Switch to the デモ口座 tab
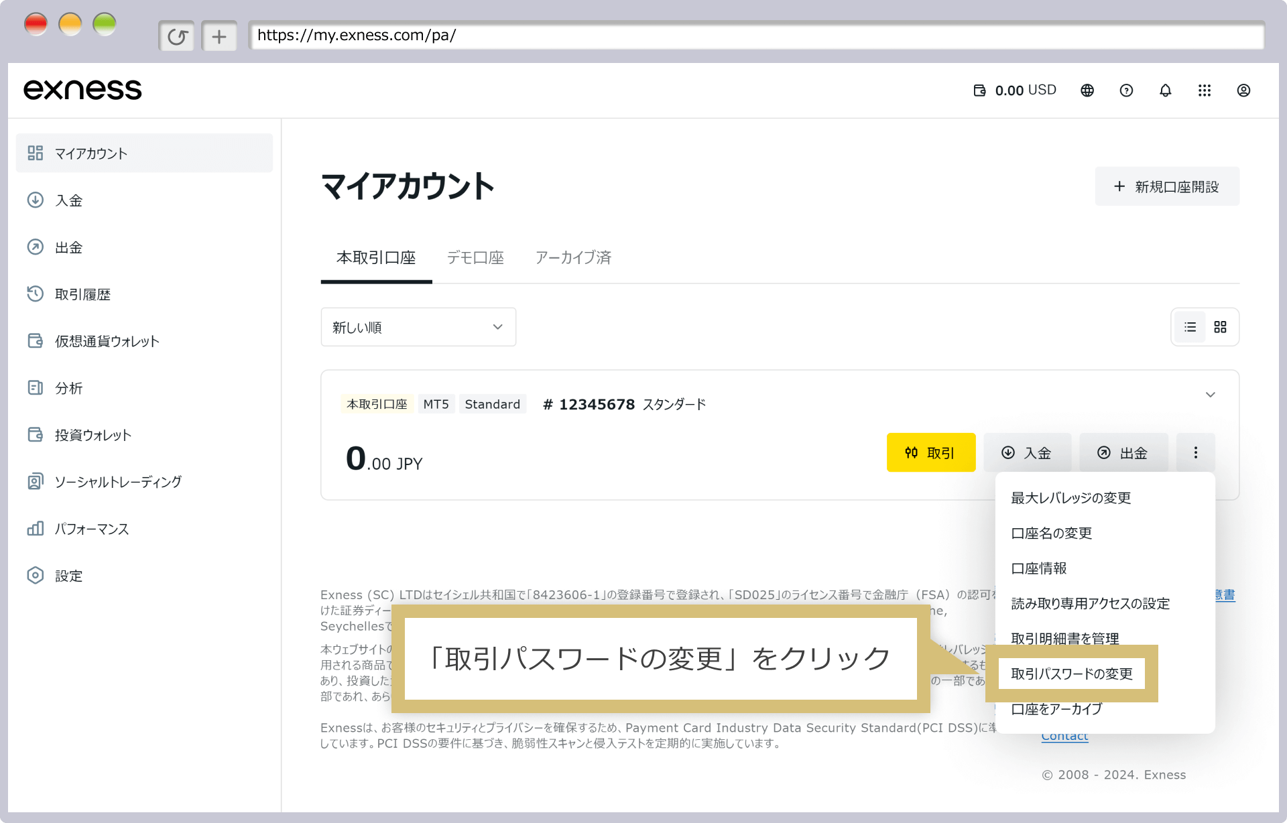This screenshot has width=1287, height=823. (475, 258)
